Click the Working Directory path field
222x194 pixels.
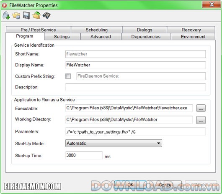pyautogui.click(x=129, y=120)
